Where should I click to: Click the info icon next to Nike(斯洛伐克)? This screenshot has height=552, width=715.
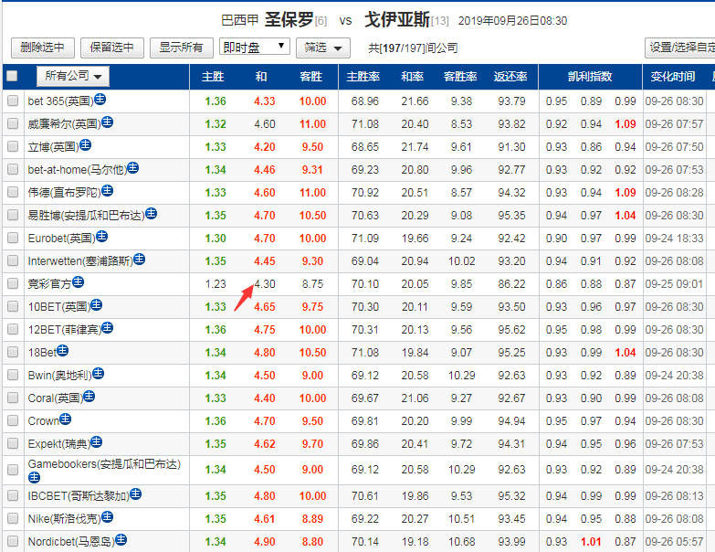(108, 516)
